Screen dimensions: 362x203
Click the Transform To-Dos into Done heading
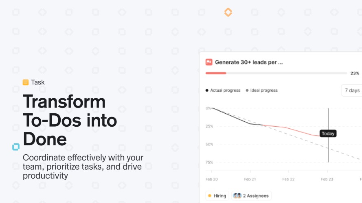(x=70, y=120)
